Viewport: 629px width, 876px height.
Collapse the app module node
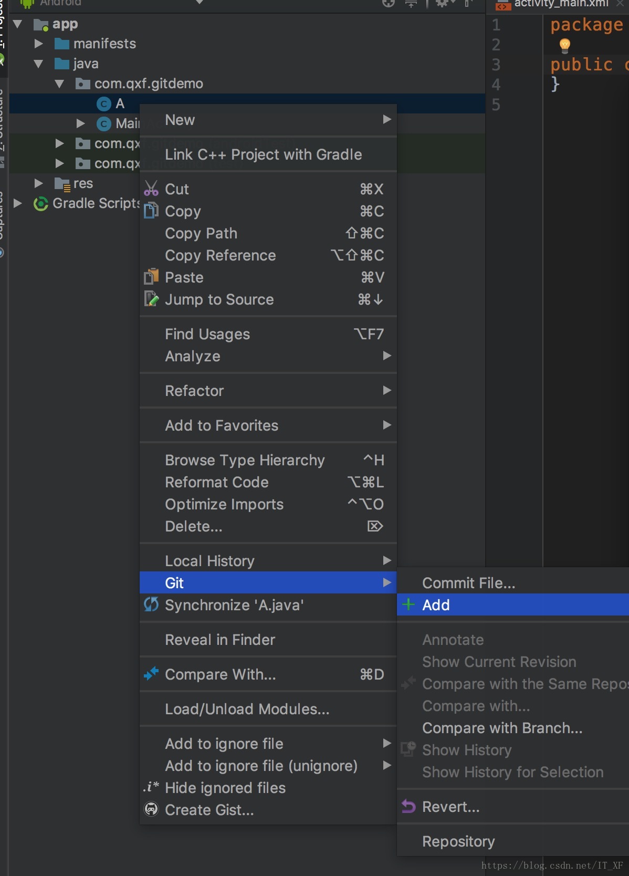point(17,24)
